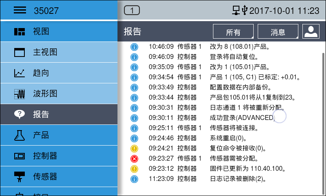Open 主视图 from the sidebar
The width and height of the screenshot is (326, 196).
tap(59, 52)
